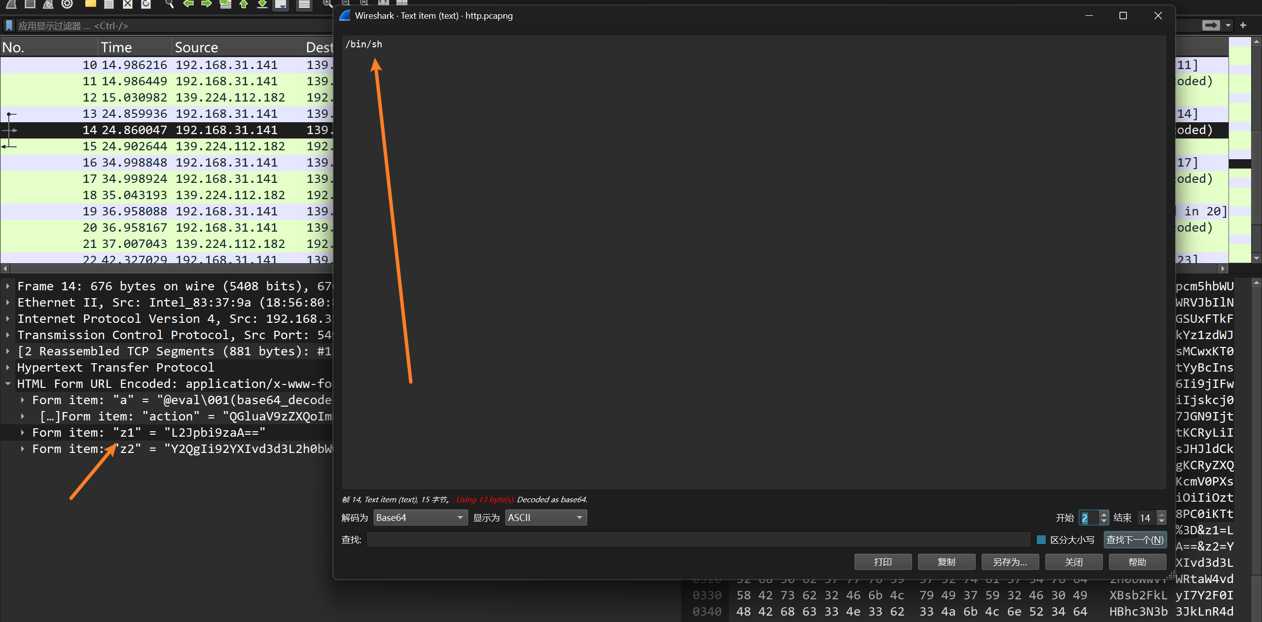Expand Form item "z2" entry
Viewport: 1262px width, 622px height.
(x=23, y=449)
